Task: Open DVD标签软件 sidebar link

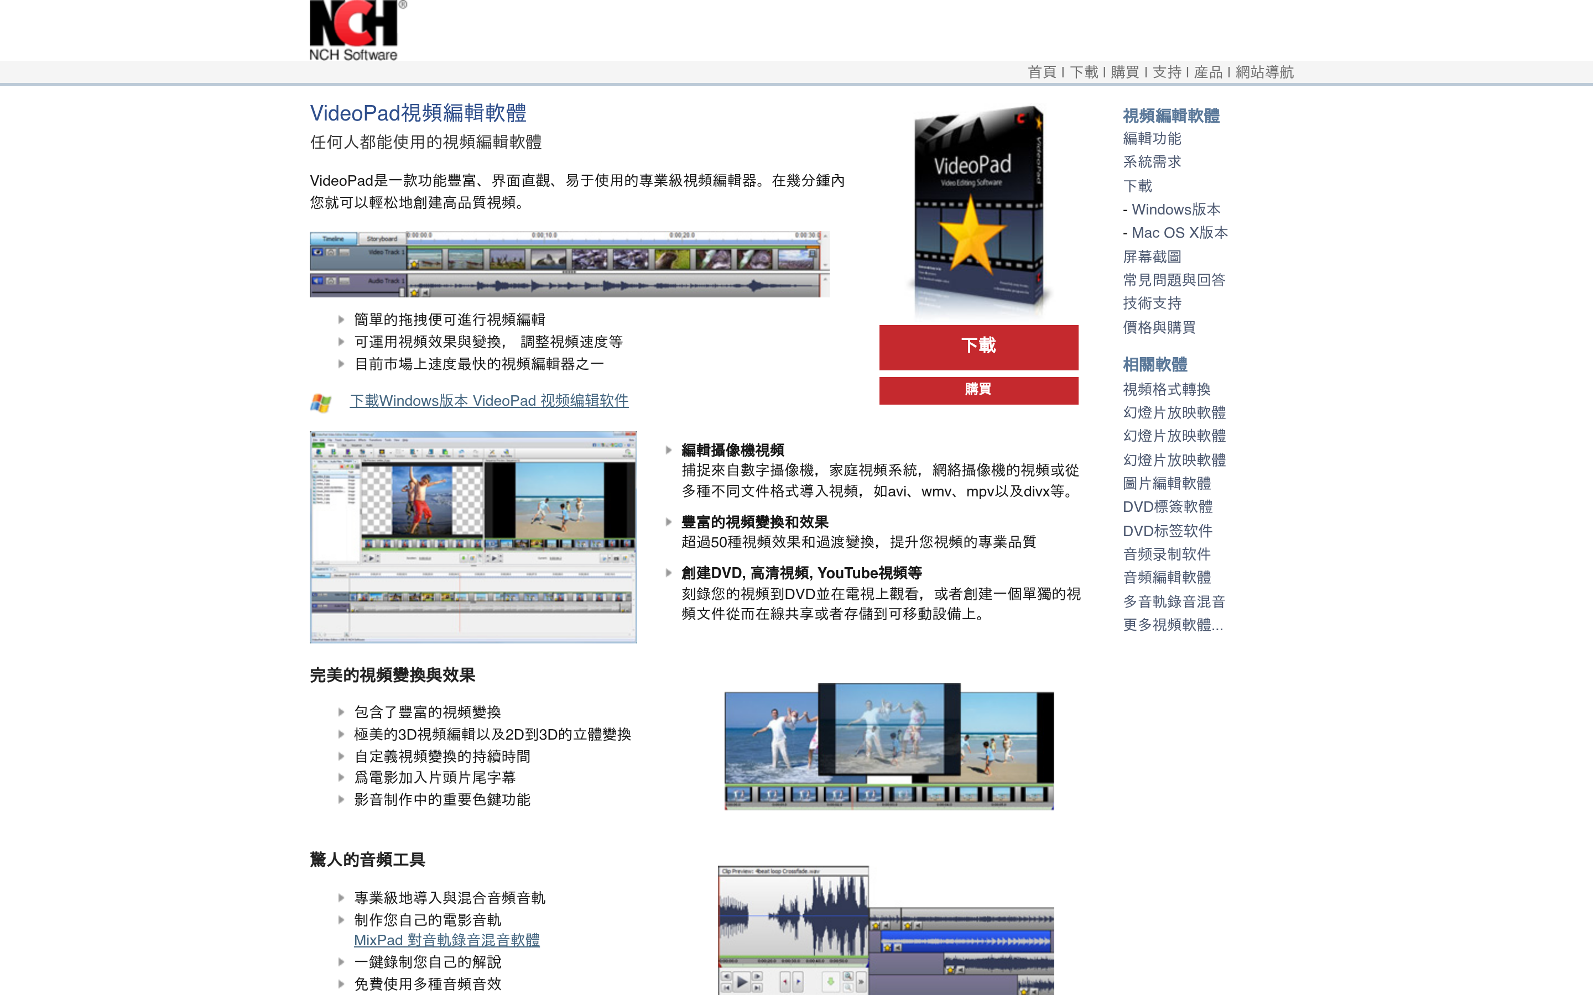Action: click(x=1168, y=531)
